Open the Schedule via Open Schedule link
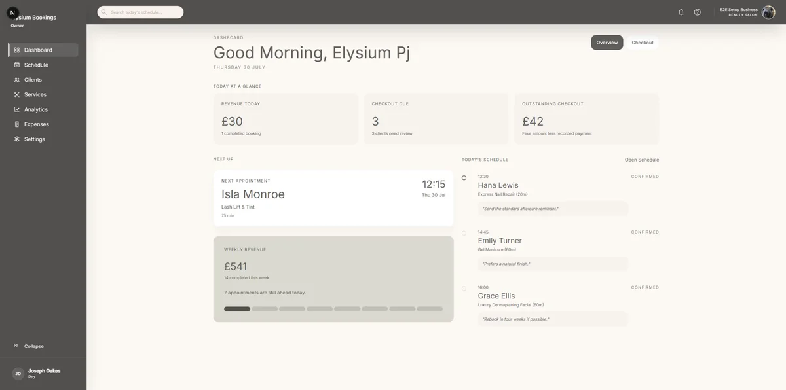 tap(642, 160)
